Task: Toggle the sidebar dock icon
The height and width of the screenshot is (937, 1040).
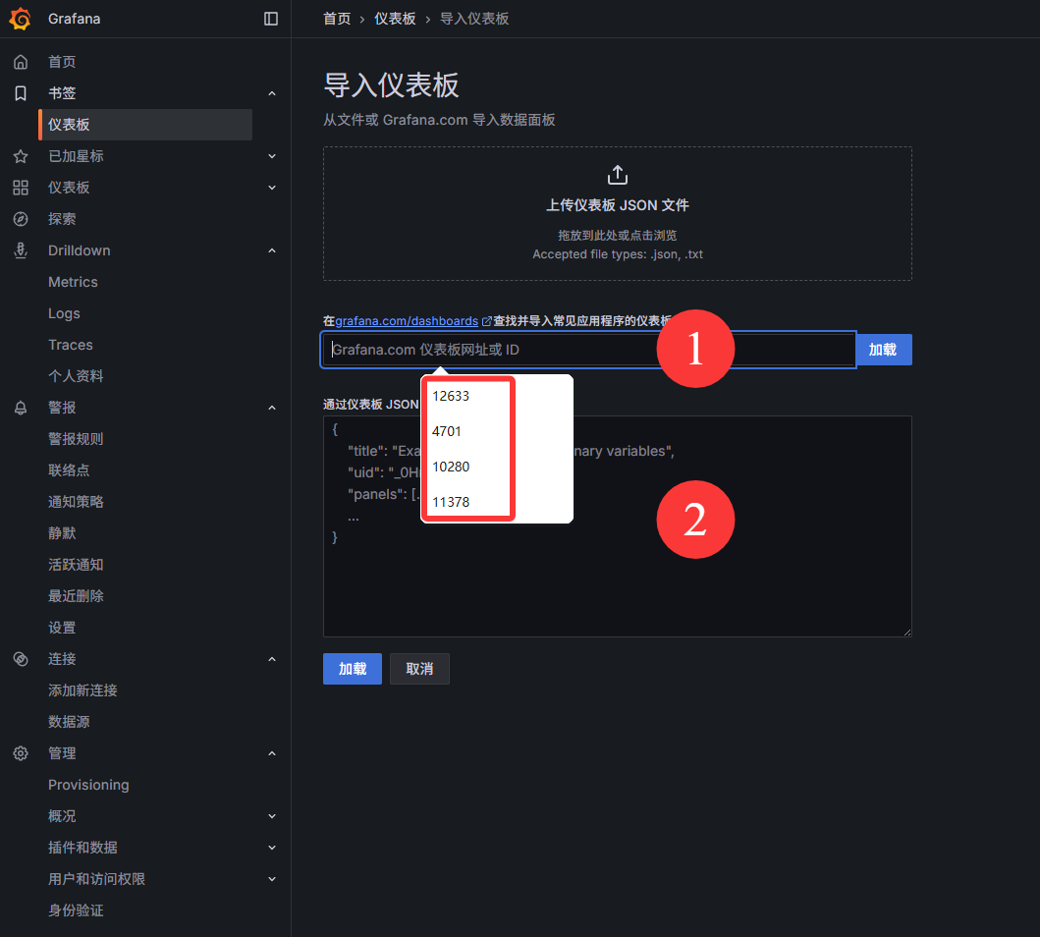Action: [x=271, y=19]
